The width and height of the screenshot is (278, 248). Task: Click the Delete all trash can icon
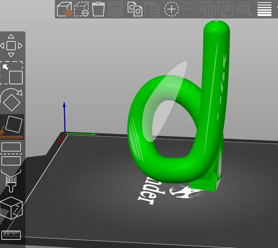[98, 9]
